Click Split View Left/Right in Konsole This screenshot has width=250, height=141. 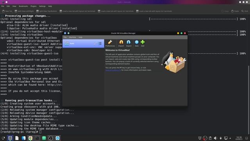pyautogui.click(x=24, y=11)
